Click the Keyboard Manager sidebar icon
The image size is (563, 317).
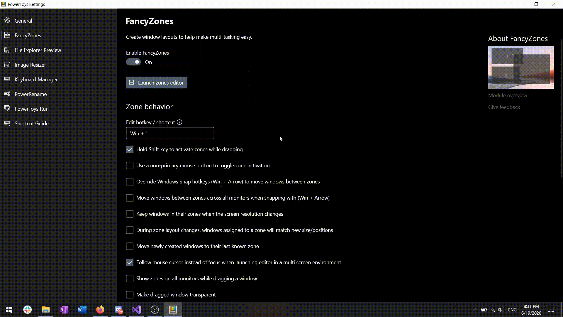tap(7, 79)
